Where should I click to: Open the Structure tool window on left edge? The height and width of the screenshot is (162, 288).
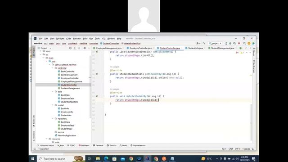coord(34,136)
